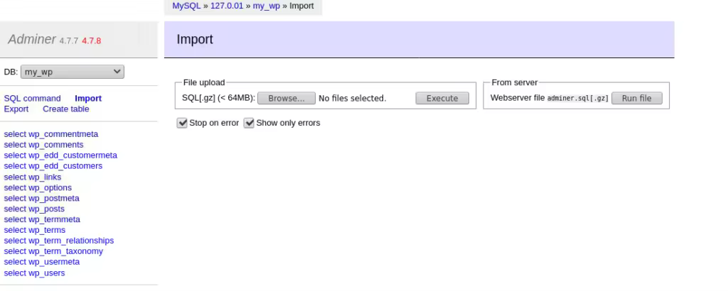Viewport: 728px width, 291px height.
Task: Click "select" beside wp_edd_customers
Action: pyautogui.click(x=15, y=166)
